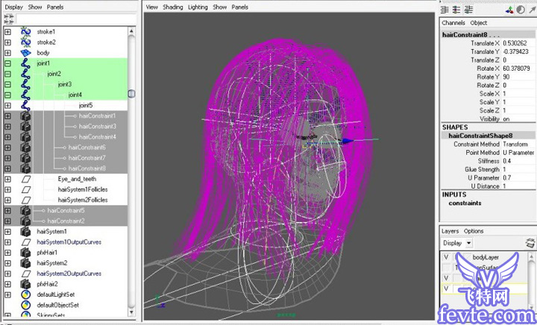Click the pfxHair1 node icon
This screenshot has height=325, width=537.
click(25, 253)
